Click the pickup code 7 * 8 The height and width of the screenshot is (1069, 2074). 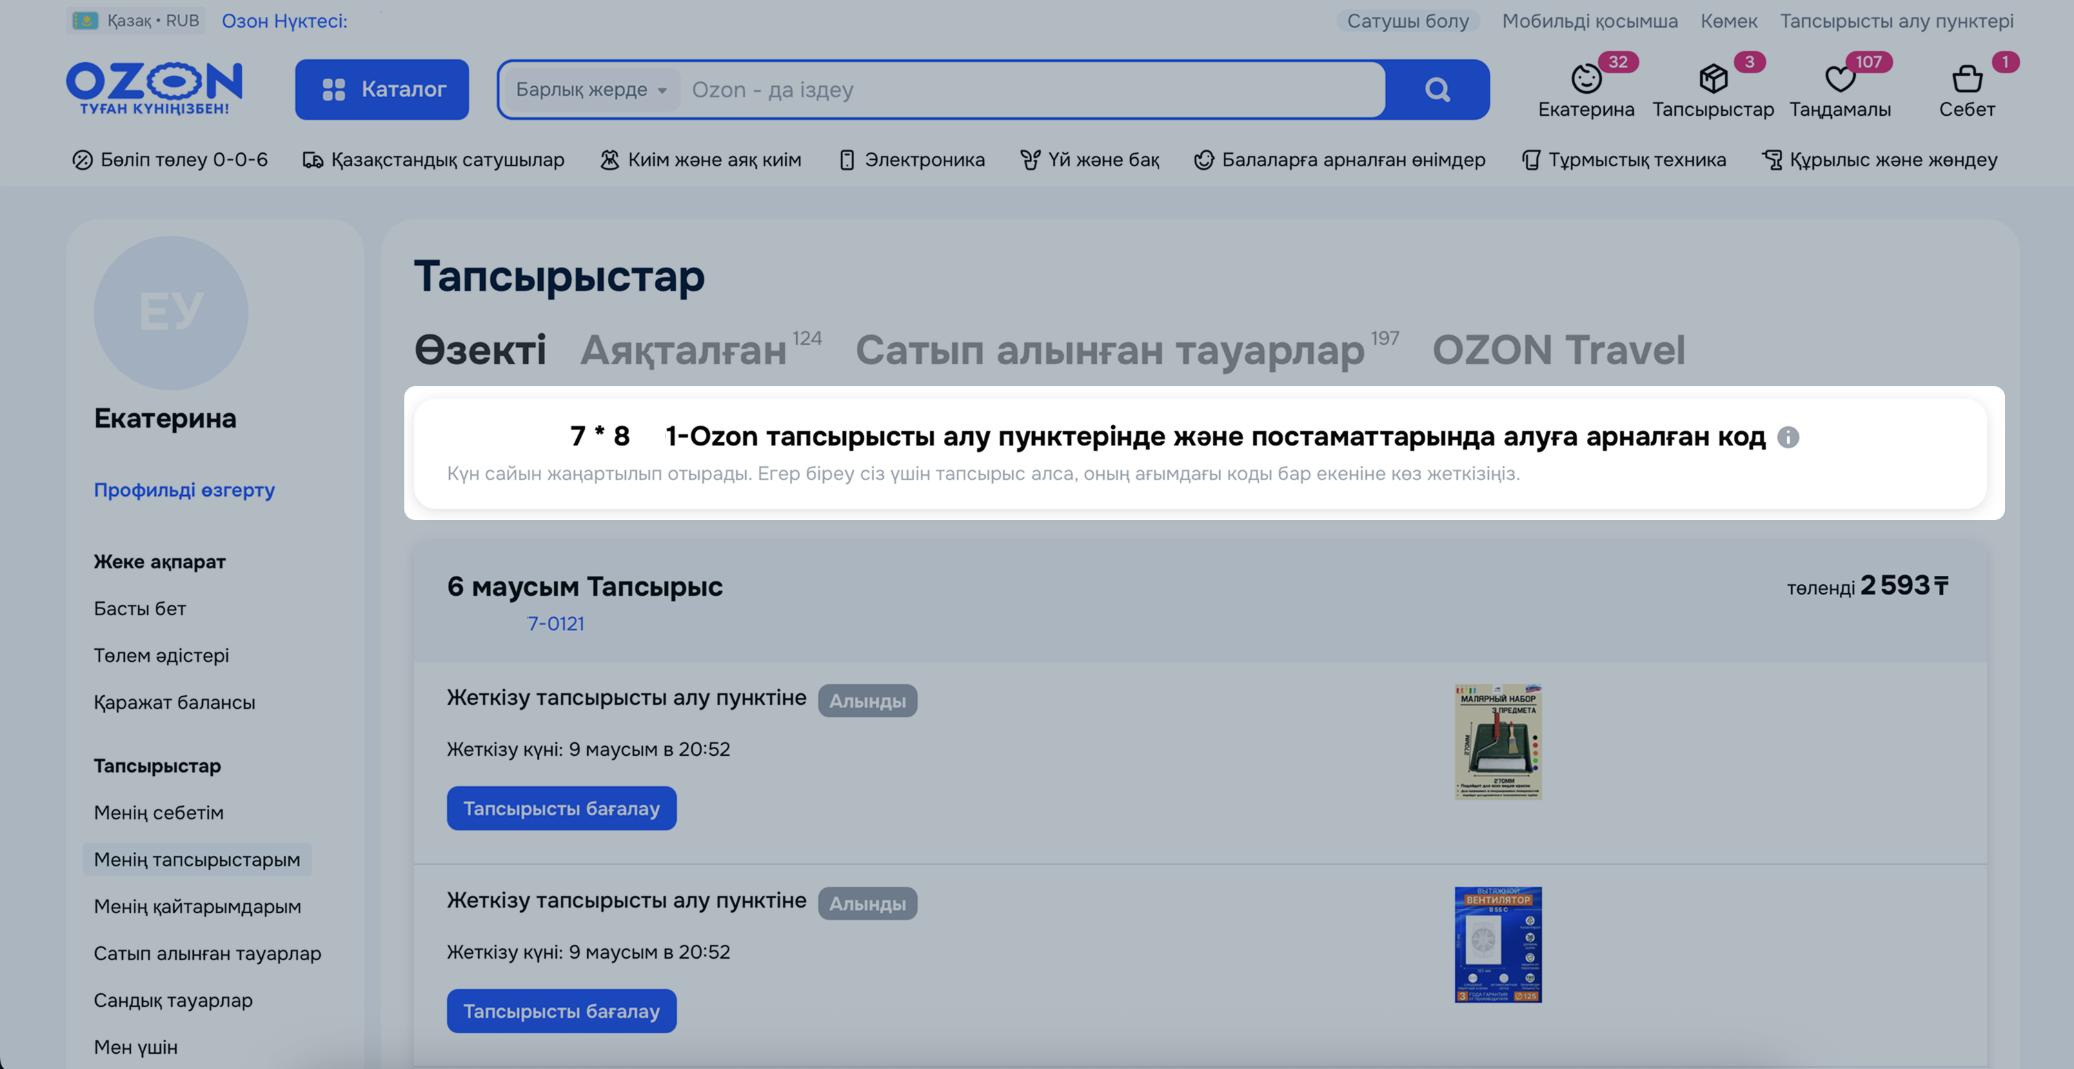coord(600,437)
